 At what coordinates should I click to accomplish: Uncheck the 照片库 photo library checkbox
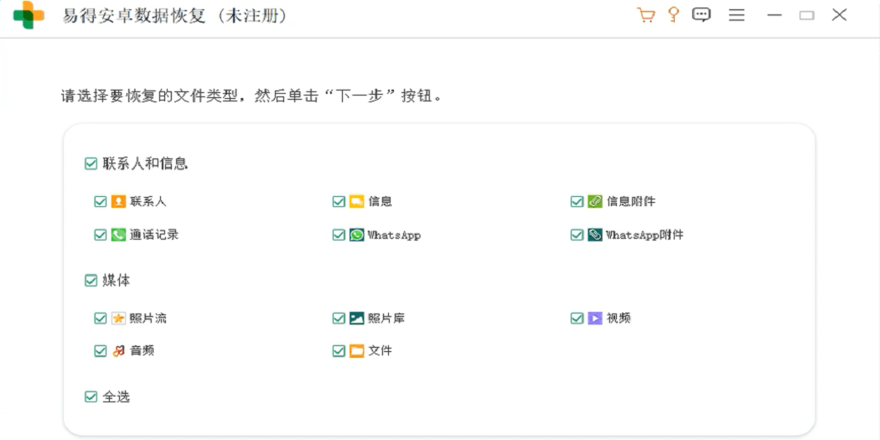(339, 318)
